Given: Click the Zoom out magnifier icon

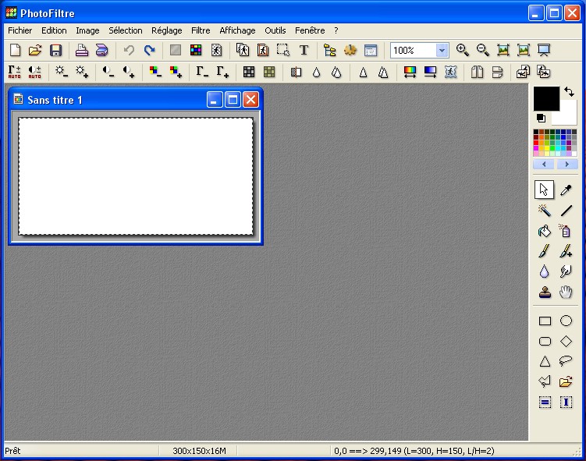Looking at the screenshot, I should (x=482, y=50).
